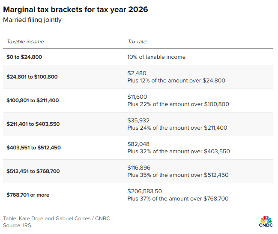Click the '$2,480' base tax amount
This screenshot has height=234, width=278.
137,73
